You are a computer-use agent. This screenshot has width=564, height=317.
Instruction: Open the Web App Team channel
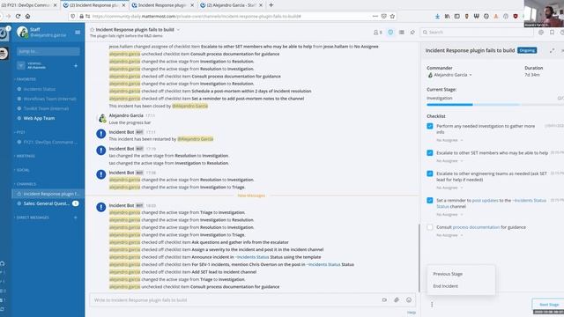39,118
